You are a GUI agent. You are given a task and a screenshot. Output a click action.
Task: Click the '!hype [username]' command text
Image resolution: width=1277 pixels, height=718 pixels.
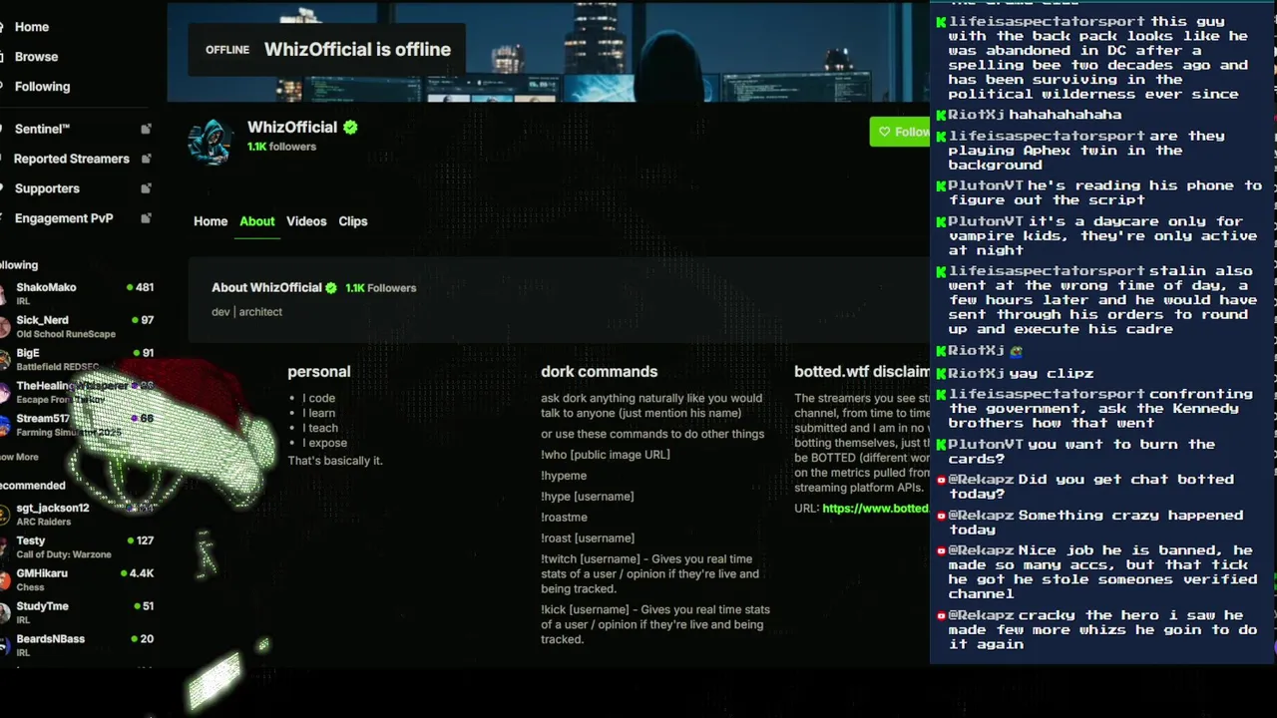pyautogui.click(x=588, y=497)
